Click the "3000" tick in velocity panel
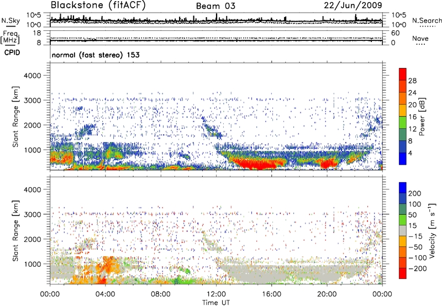Image resolution: width=442 pixels, height=306 pixels. [x=32, y=214]
